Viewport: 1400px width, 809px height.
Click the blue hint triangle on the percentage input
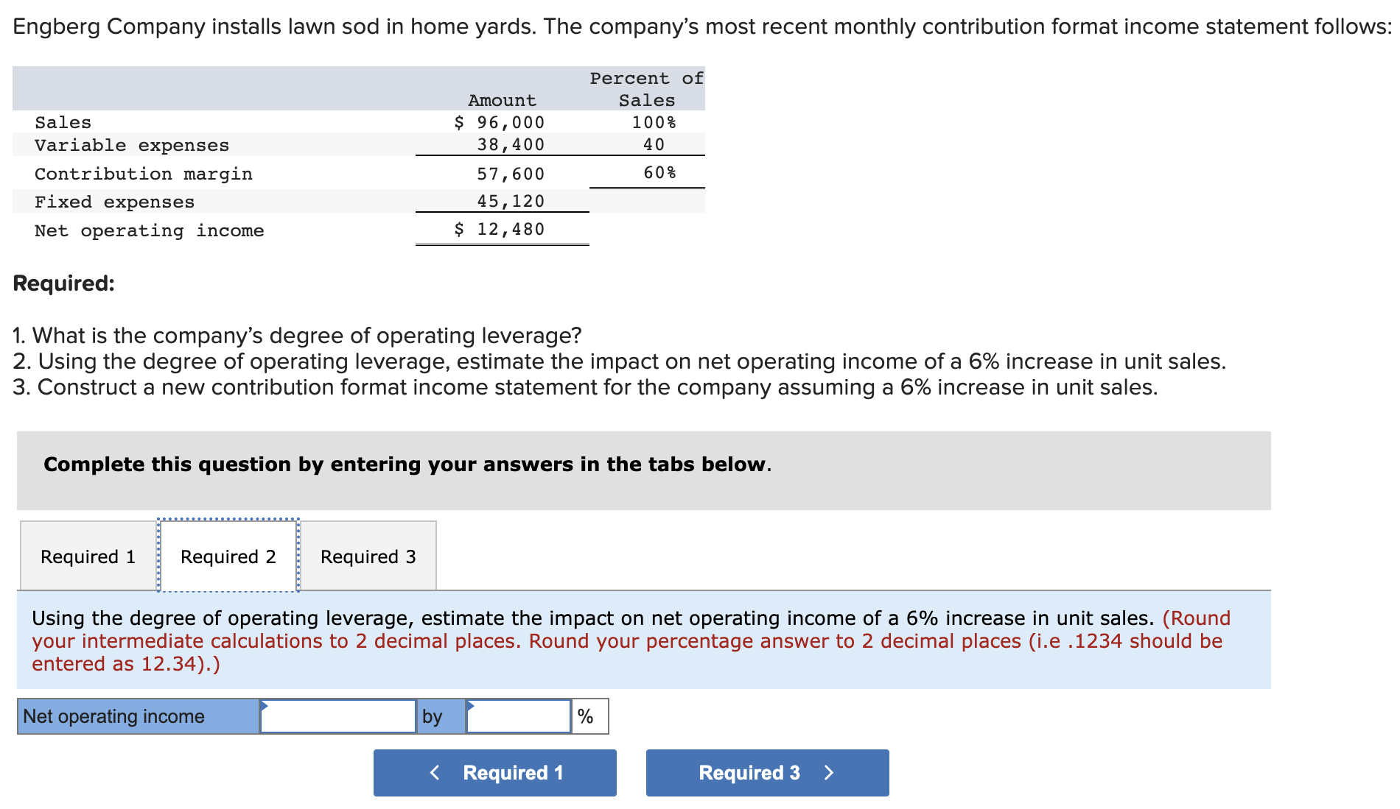click(470, 704)
